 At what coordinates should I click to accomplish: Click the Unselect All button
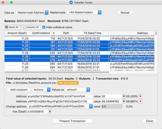pos(32,27)
